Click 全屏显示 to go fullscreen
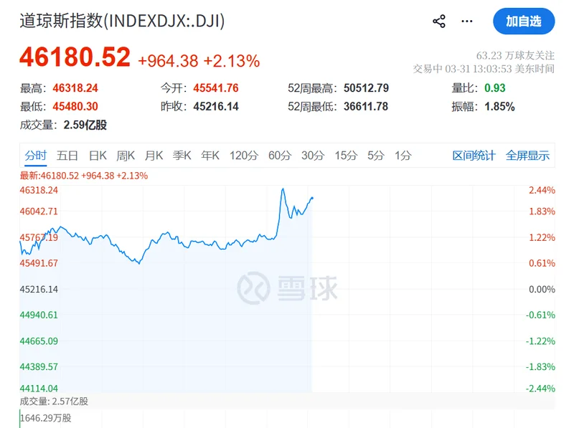This screenshot has width=574, height=428. (527, 156)
